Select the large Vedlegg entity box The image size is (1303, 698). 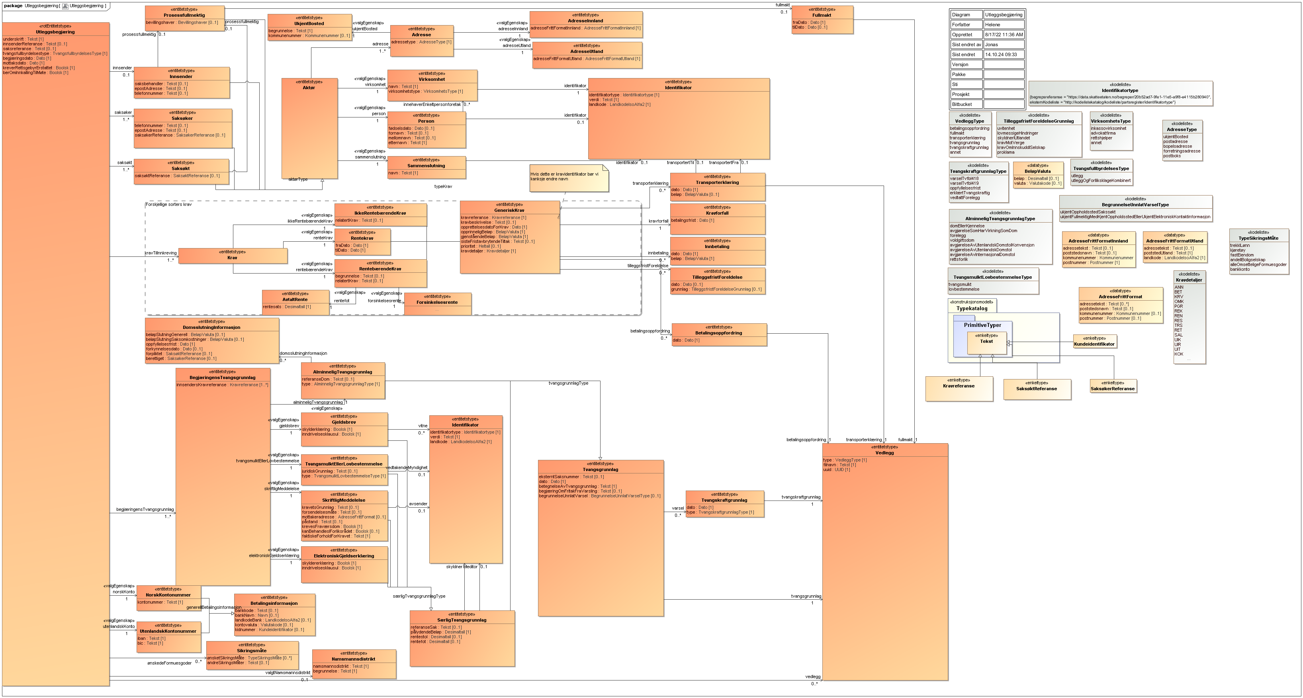click(885, 561)
